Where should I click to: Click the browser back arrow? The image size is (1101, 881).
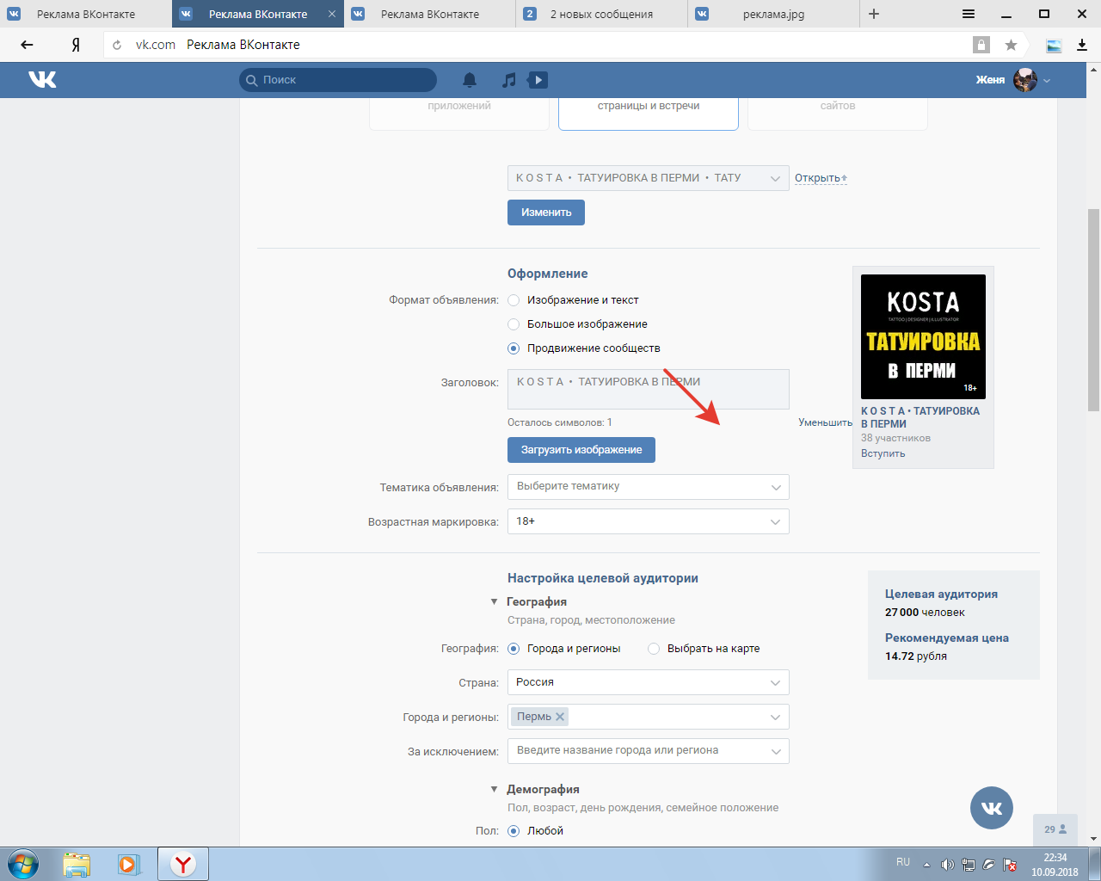27,45
